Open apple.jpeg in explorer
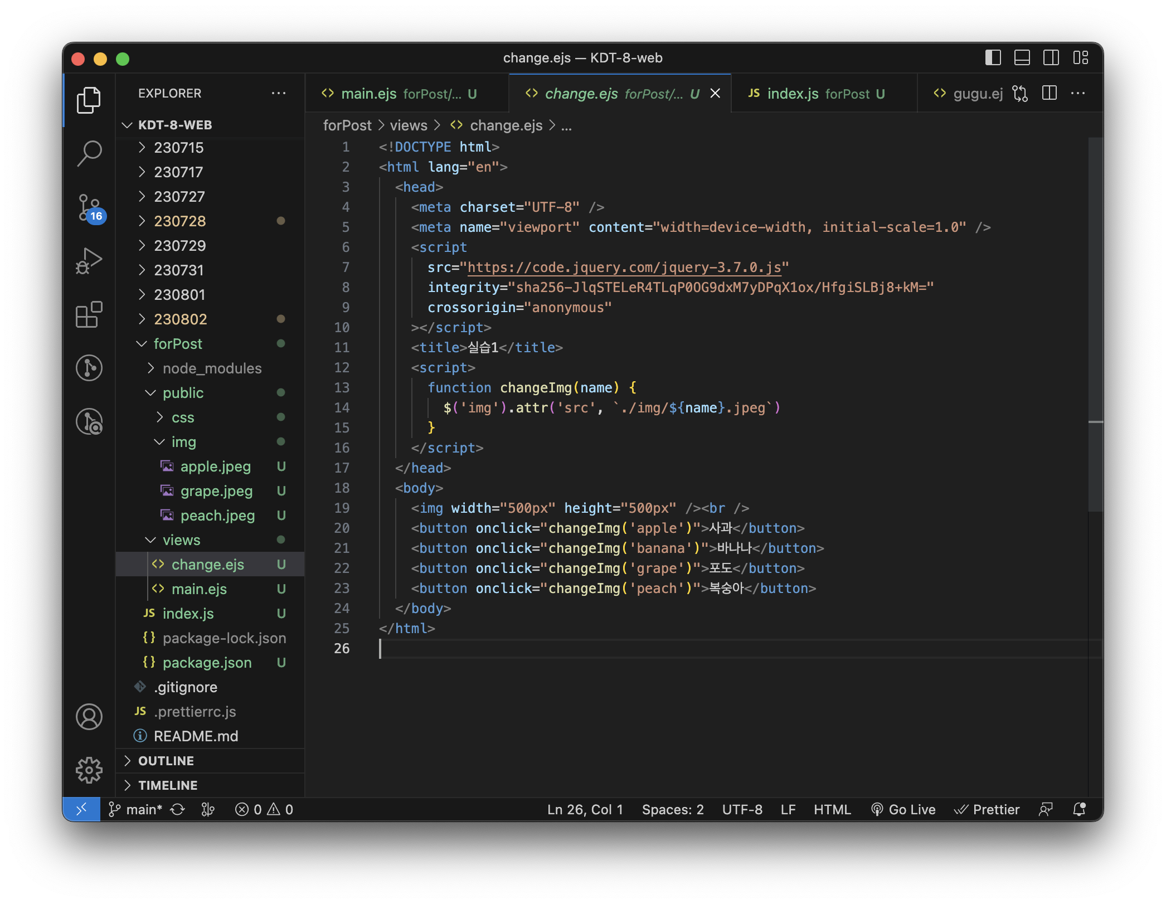1166x904 pixels. (x=210, y=466)
